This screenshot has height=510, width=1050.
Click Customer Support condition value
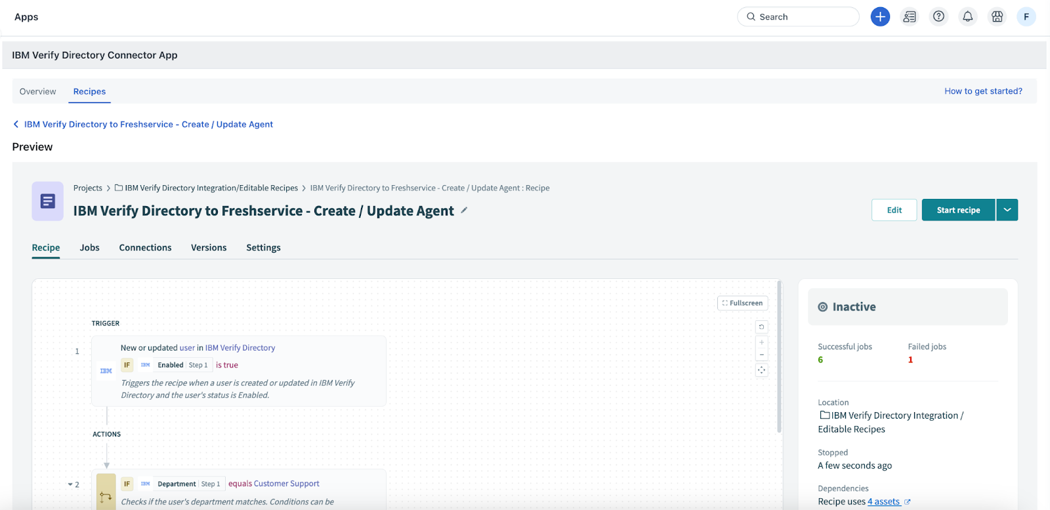click(x=287, y=484)
